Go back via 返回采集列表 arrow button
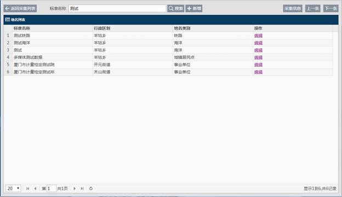 click(20, 9)
